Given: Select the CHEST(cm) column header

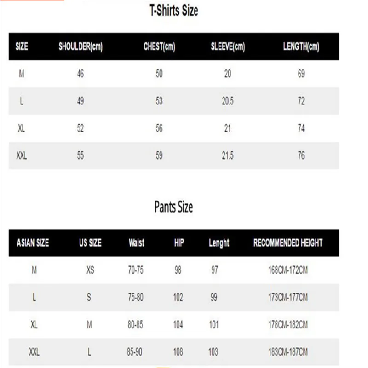Looking at the screenshot, I should tap(159, 46).
